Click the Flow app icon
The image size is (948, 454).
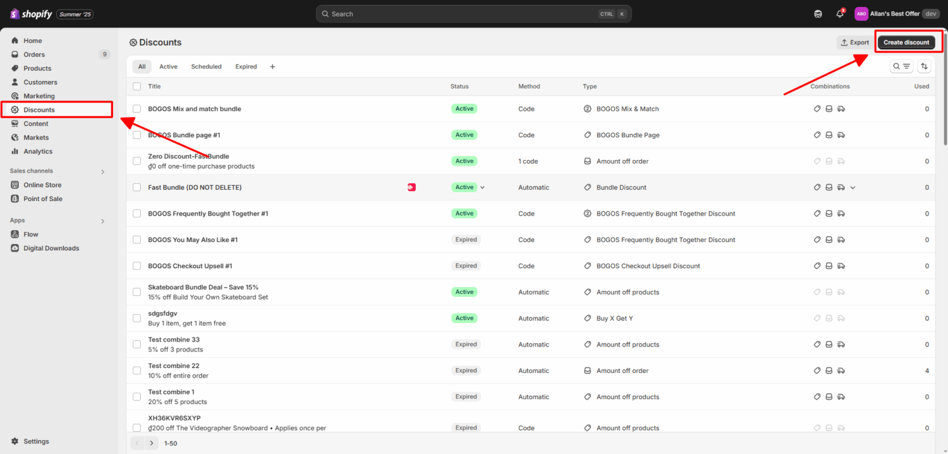click(x=15, y=235)
